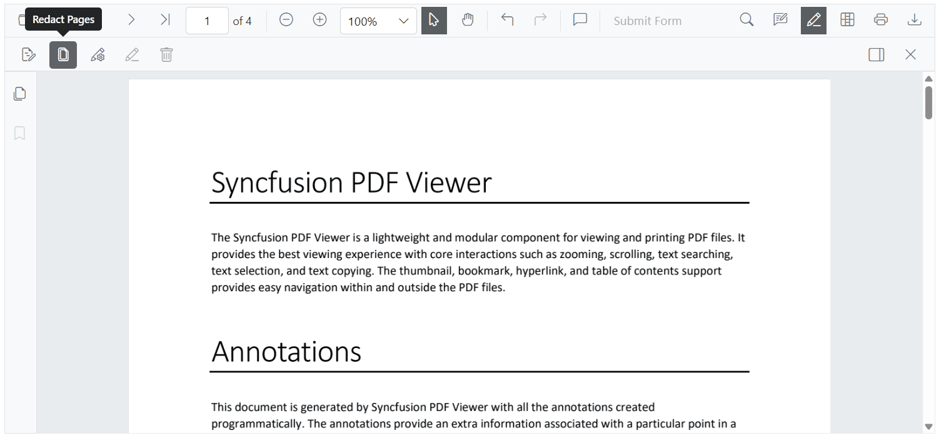This screenshot has width=939, height=438.
Task: Close the redaction toolbar
Action: point(910,54)
